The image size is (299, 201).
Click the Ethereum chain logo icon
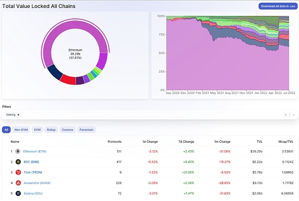pyautogui.click(x=18, y=151)
